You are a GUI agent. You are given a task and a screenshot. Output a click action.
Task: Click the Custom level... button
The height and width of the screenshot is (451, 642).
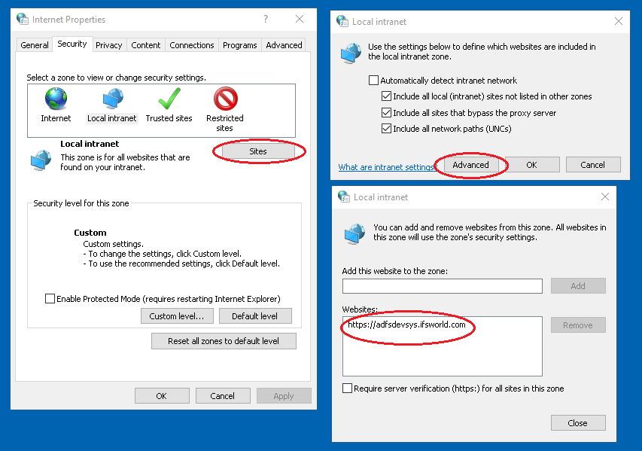coord(177,316)
